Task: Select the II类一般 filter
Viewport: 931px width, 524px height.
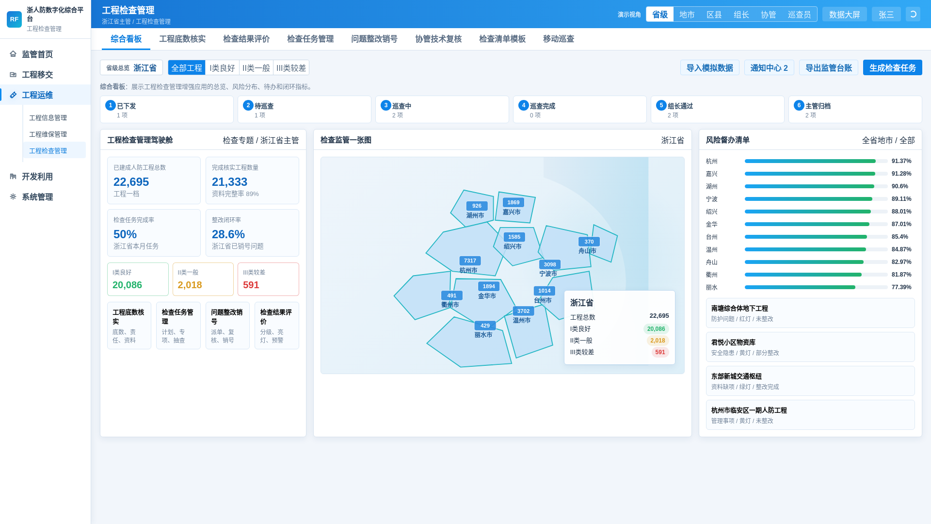Action: (x=256, y=67)
